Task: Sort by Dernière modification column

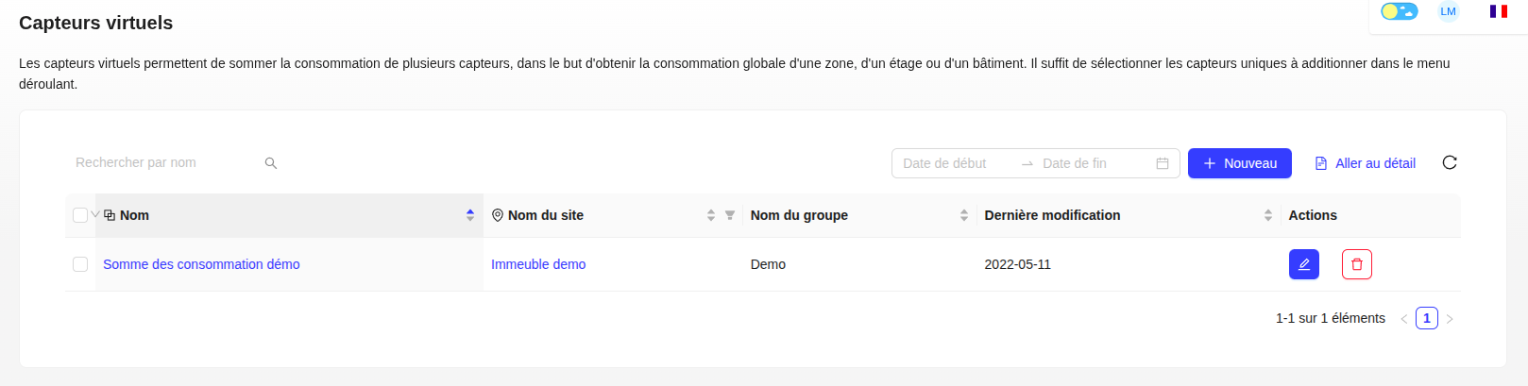Action: pos(1268,215)
